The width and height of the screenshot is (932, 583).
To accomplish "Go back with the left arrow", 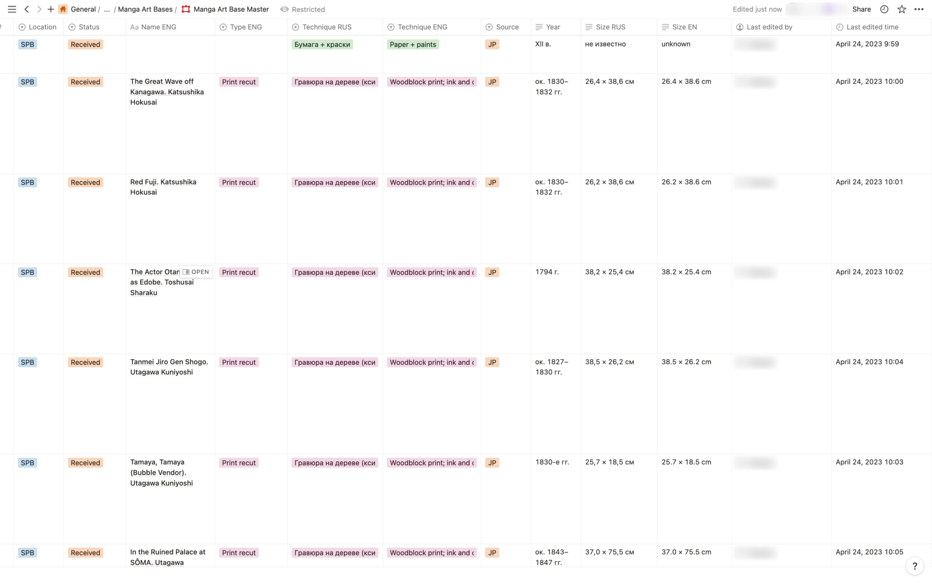I will [27, 9].
